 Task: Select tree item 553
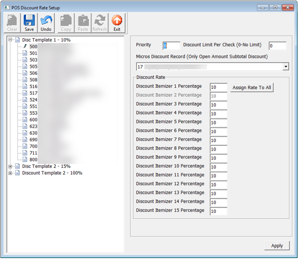[x=33, y=113]
